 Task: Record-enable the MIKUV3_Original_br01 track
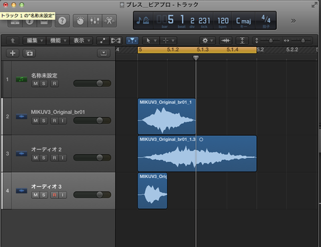[x=54, y=120]
